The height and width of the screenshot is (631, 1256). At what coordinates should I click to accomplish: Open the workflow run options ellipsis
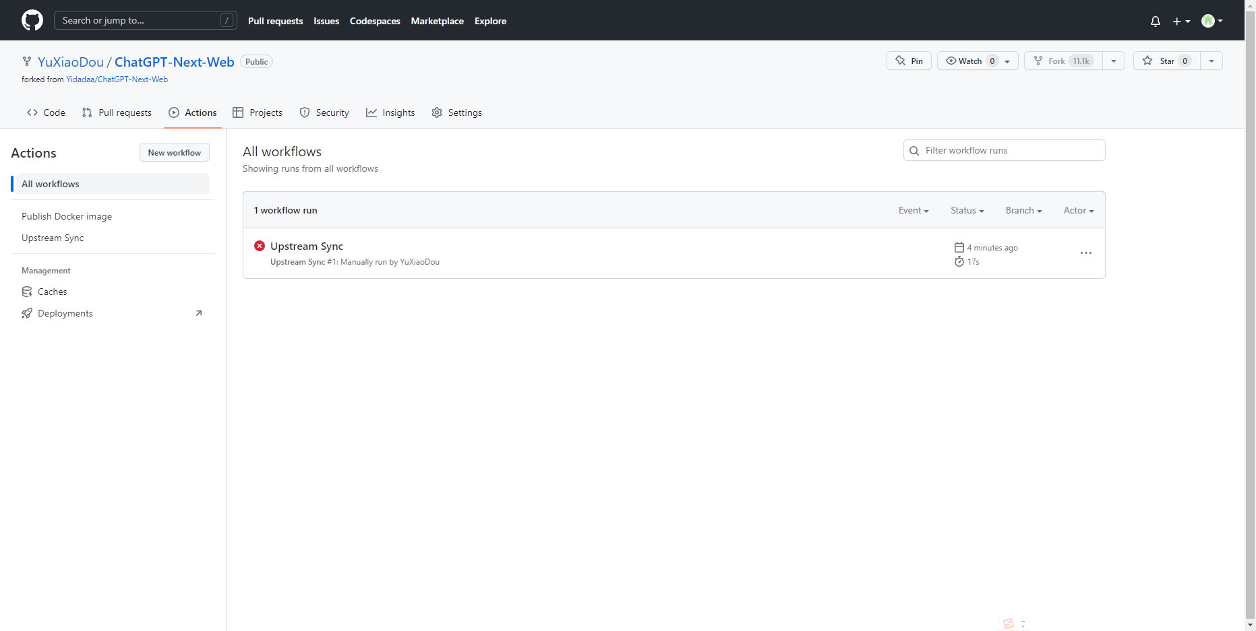[1085, 253]
